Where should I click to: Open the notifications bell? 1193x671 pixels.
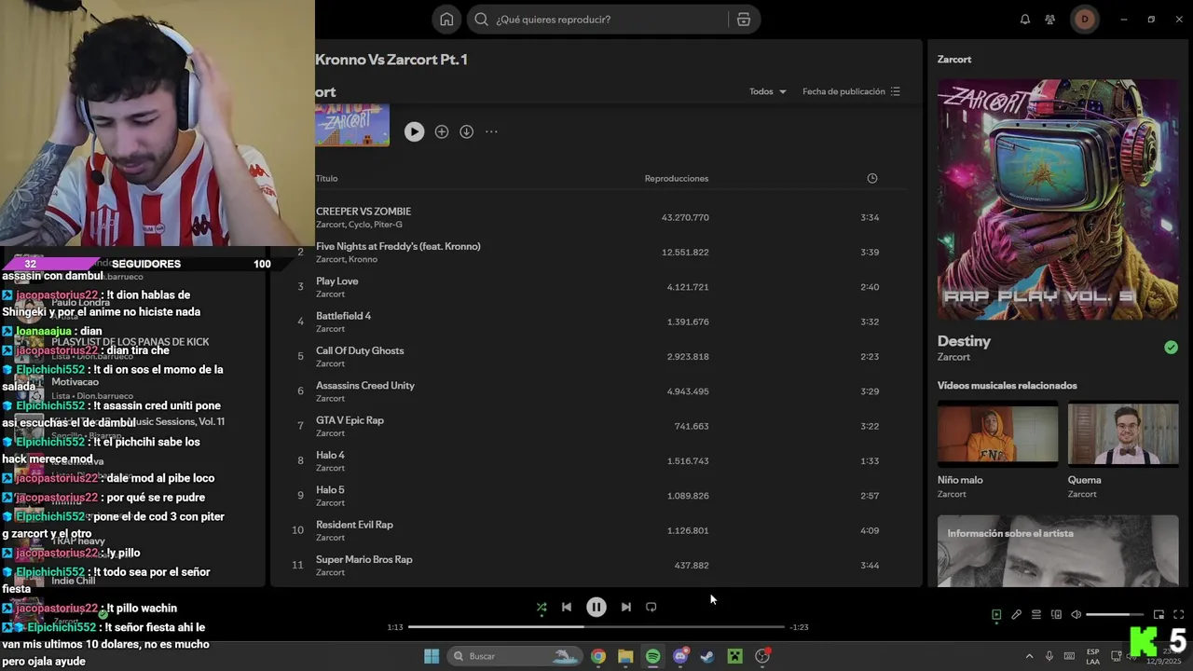[x=1025, y=20]
